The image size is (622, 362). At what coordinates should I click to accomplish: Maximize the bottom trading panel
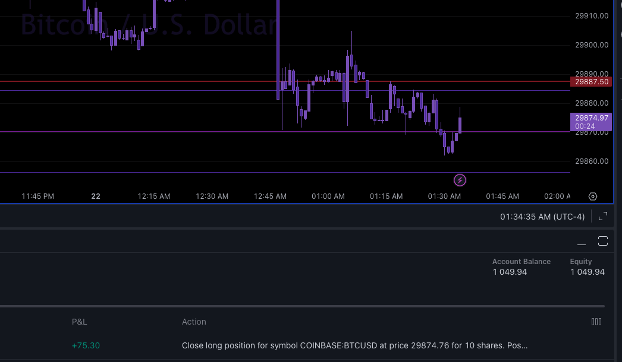[x=602, y=241]
